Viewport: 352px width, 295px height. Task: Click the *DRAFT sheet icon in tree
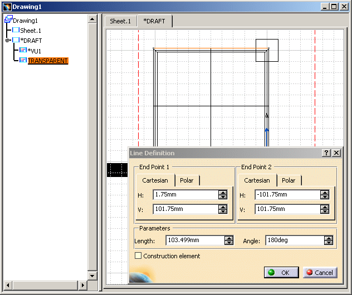click(16, 41)
